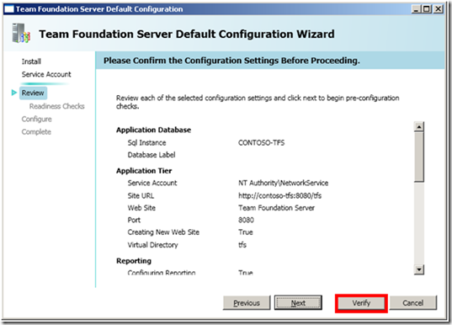Maximize the configuration wizard window
The width and height of the screenshot is (452, 325).
click(x=427, y=9)
